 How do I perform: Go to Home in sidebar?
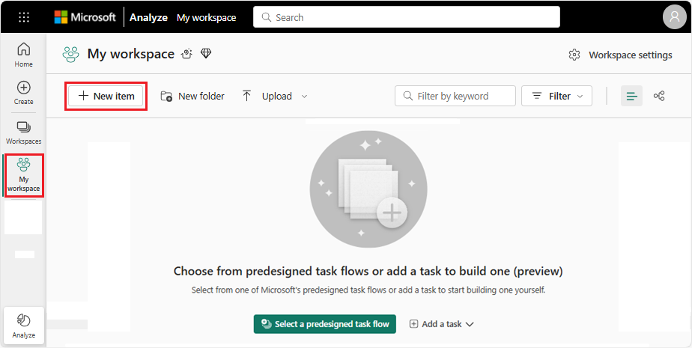[23, 55]
